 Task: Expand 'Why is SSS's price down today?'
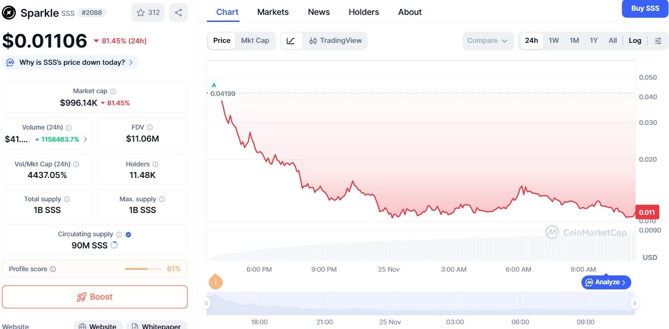70,62
